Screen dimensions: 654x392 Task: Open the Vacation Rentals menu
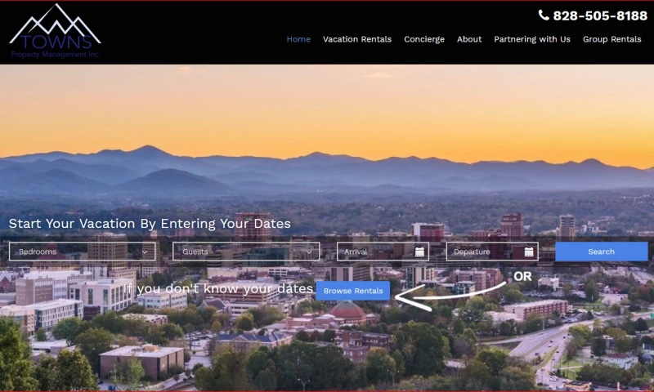[x=357, y=39]
